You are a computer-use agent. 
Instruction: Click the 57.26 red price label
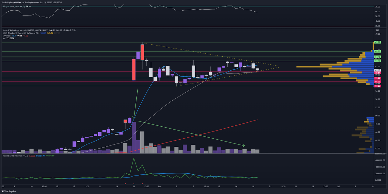point(377,86)
